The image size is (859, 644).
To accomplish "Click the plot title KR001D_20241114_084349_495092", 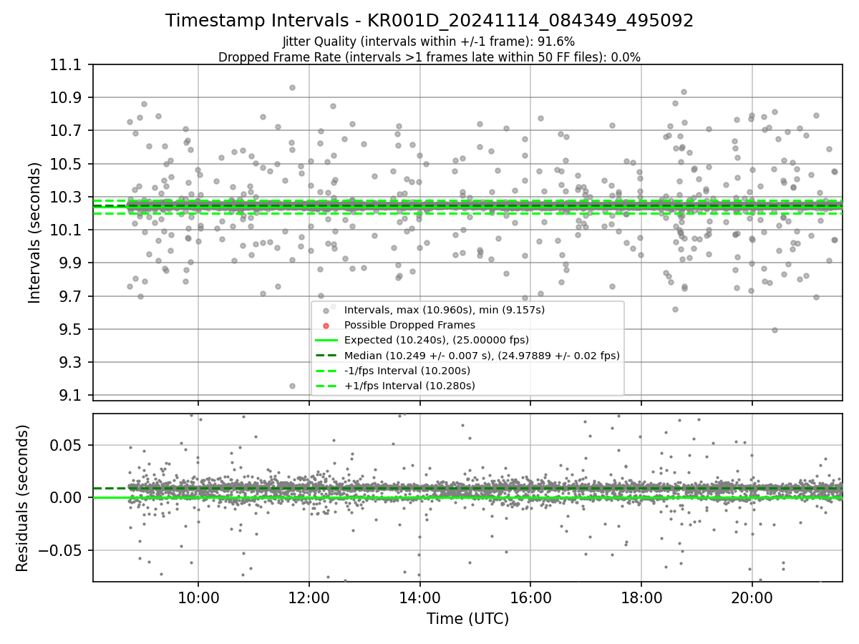I will (429, 21).
